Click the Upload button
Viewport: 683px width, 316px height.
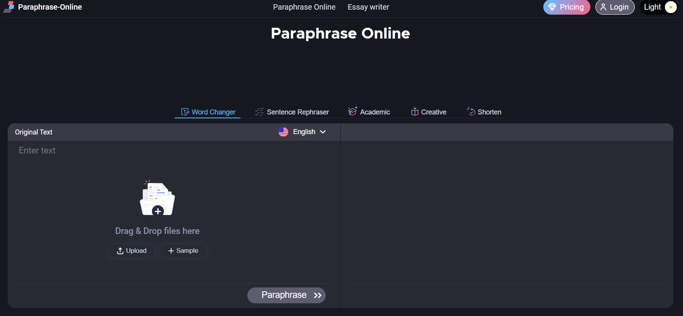(x=132, y=250)
